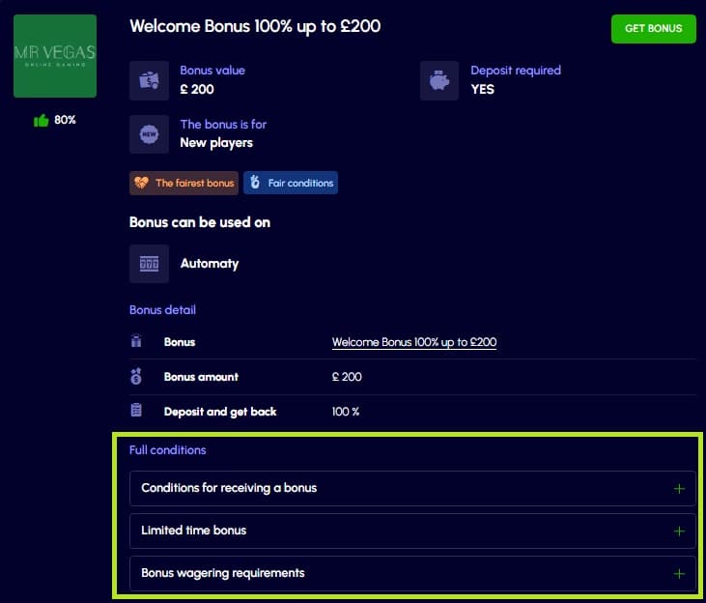Click the Welcome Bonus 100% up to £200 heading
The image size is (706, 603).
(x=255, y=26)
